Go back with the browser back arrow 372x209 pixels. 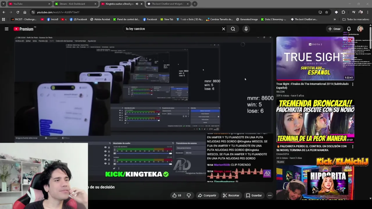click(x=4, y=12)
